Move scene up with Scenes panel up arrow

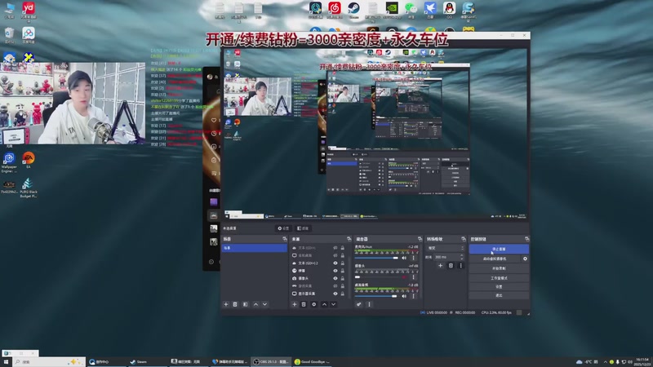pos(255,304)
